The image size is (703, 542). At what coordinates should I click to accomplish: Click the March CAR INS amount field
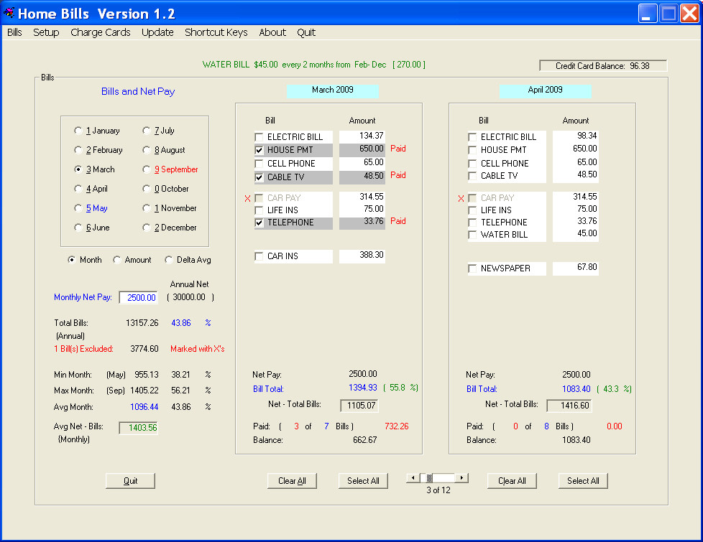362,256
